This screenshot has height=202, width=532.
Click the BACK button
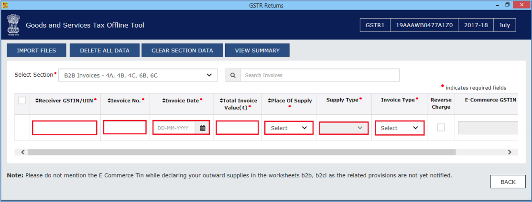coord(508,182)
